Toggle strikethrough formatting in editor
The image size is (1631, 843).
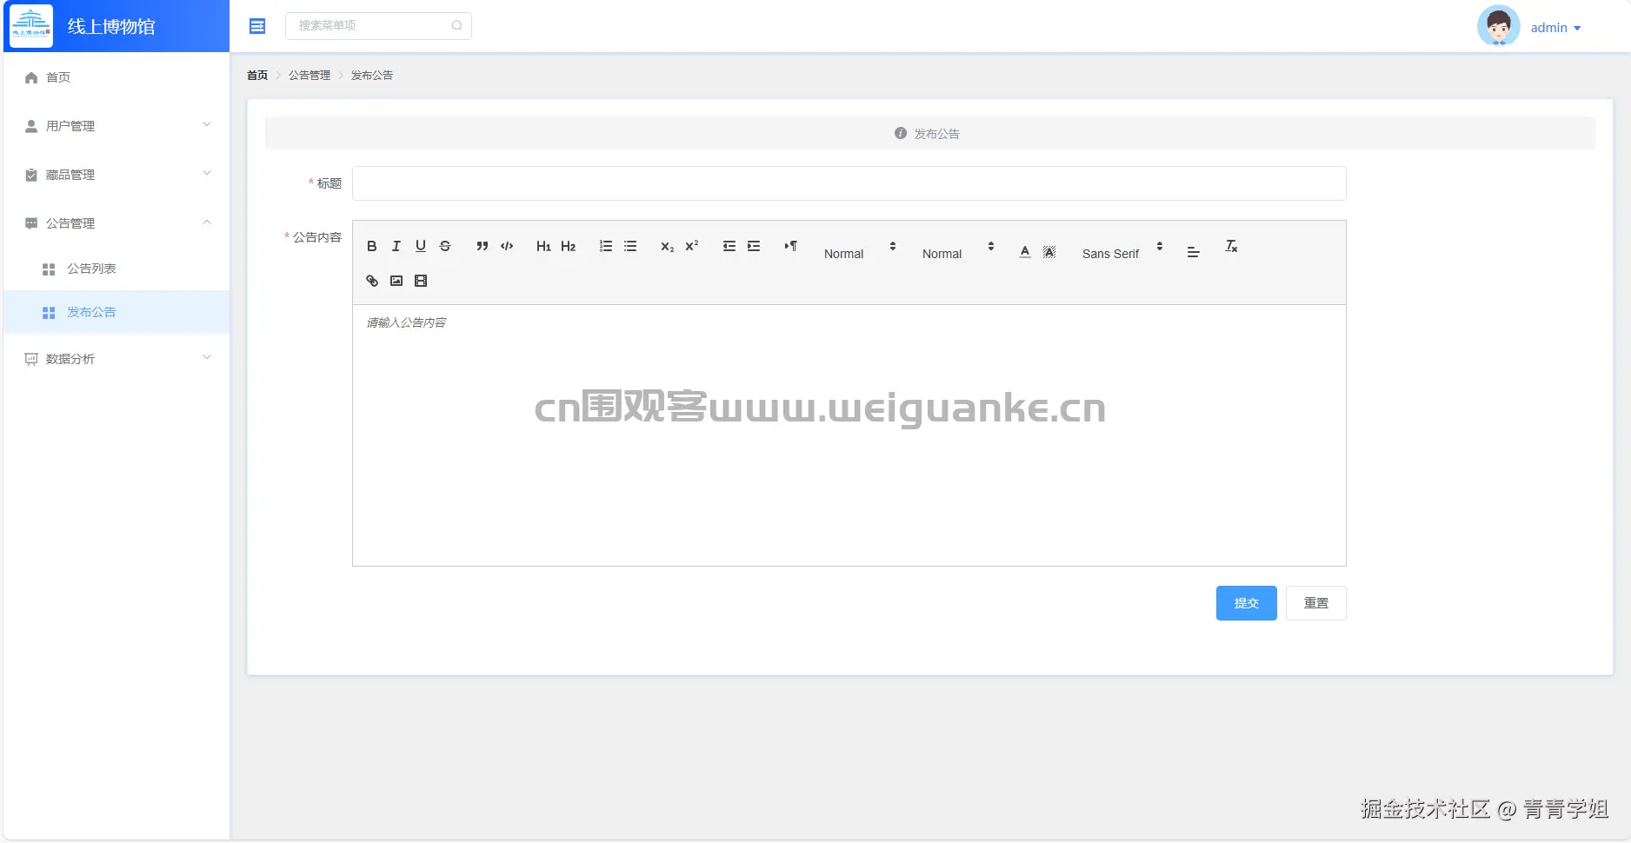point(445,246)
